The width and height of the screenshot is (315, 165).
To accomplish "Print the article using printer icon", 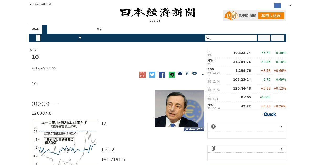I will [195, 73].
